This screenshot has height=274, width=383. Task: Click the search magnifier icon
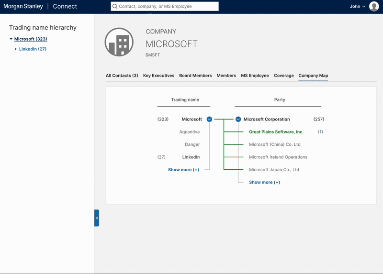tap(114, 6)
